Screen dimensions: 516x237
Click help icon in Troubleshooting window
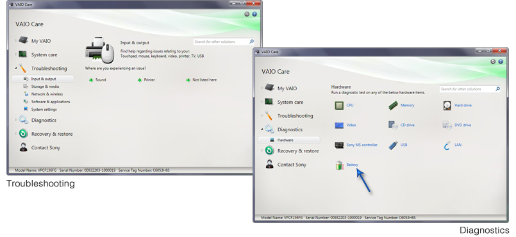tap(254, 14)
